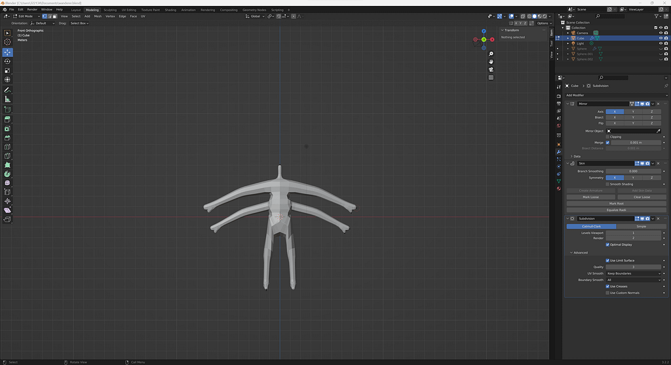Switch to the Sculpting workspace tab
The width and height of the screenshot is (671, 365).
pyautogui.click(x=110, y=10)
